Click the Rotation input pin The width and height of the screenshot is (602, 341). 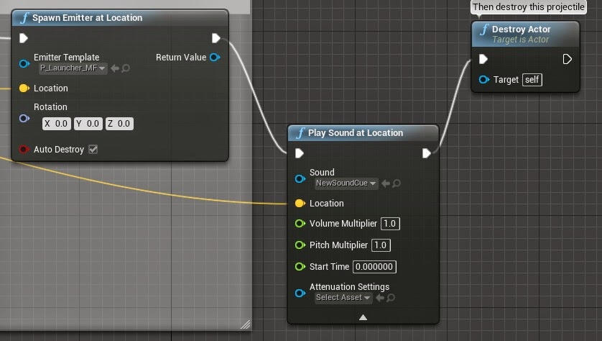click(24, 118)
